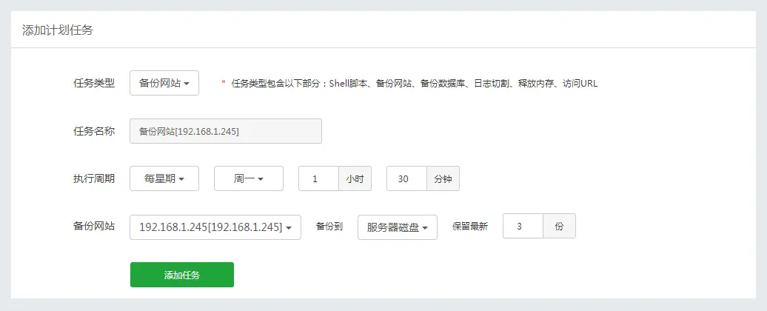Expand the 192.168.1.245 website selection dropdown
767x311 pixels.
[x=215, y=227]
